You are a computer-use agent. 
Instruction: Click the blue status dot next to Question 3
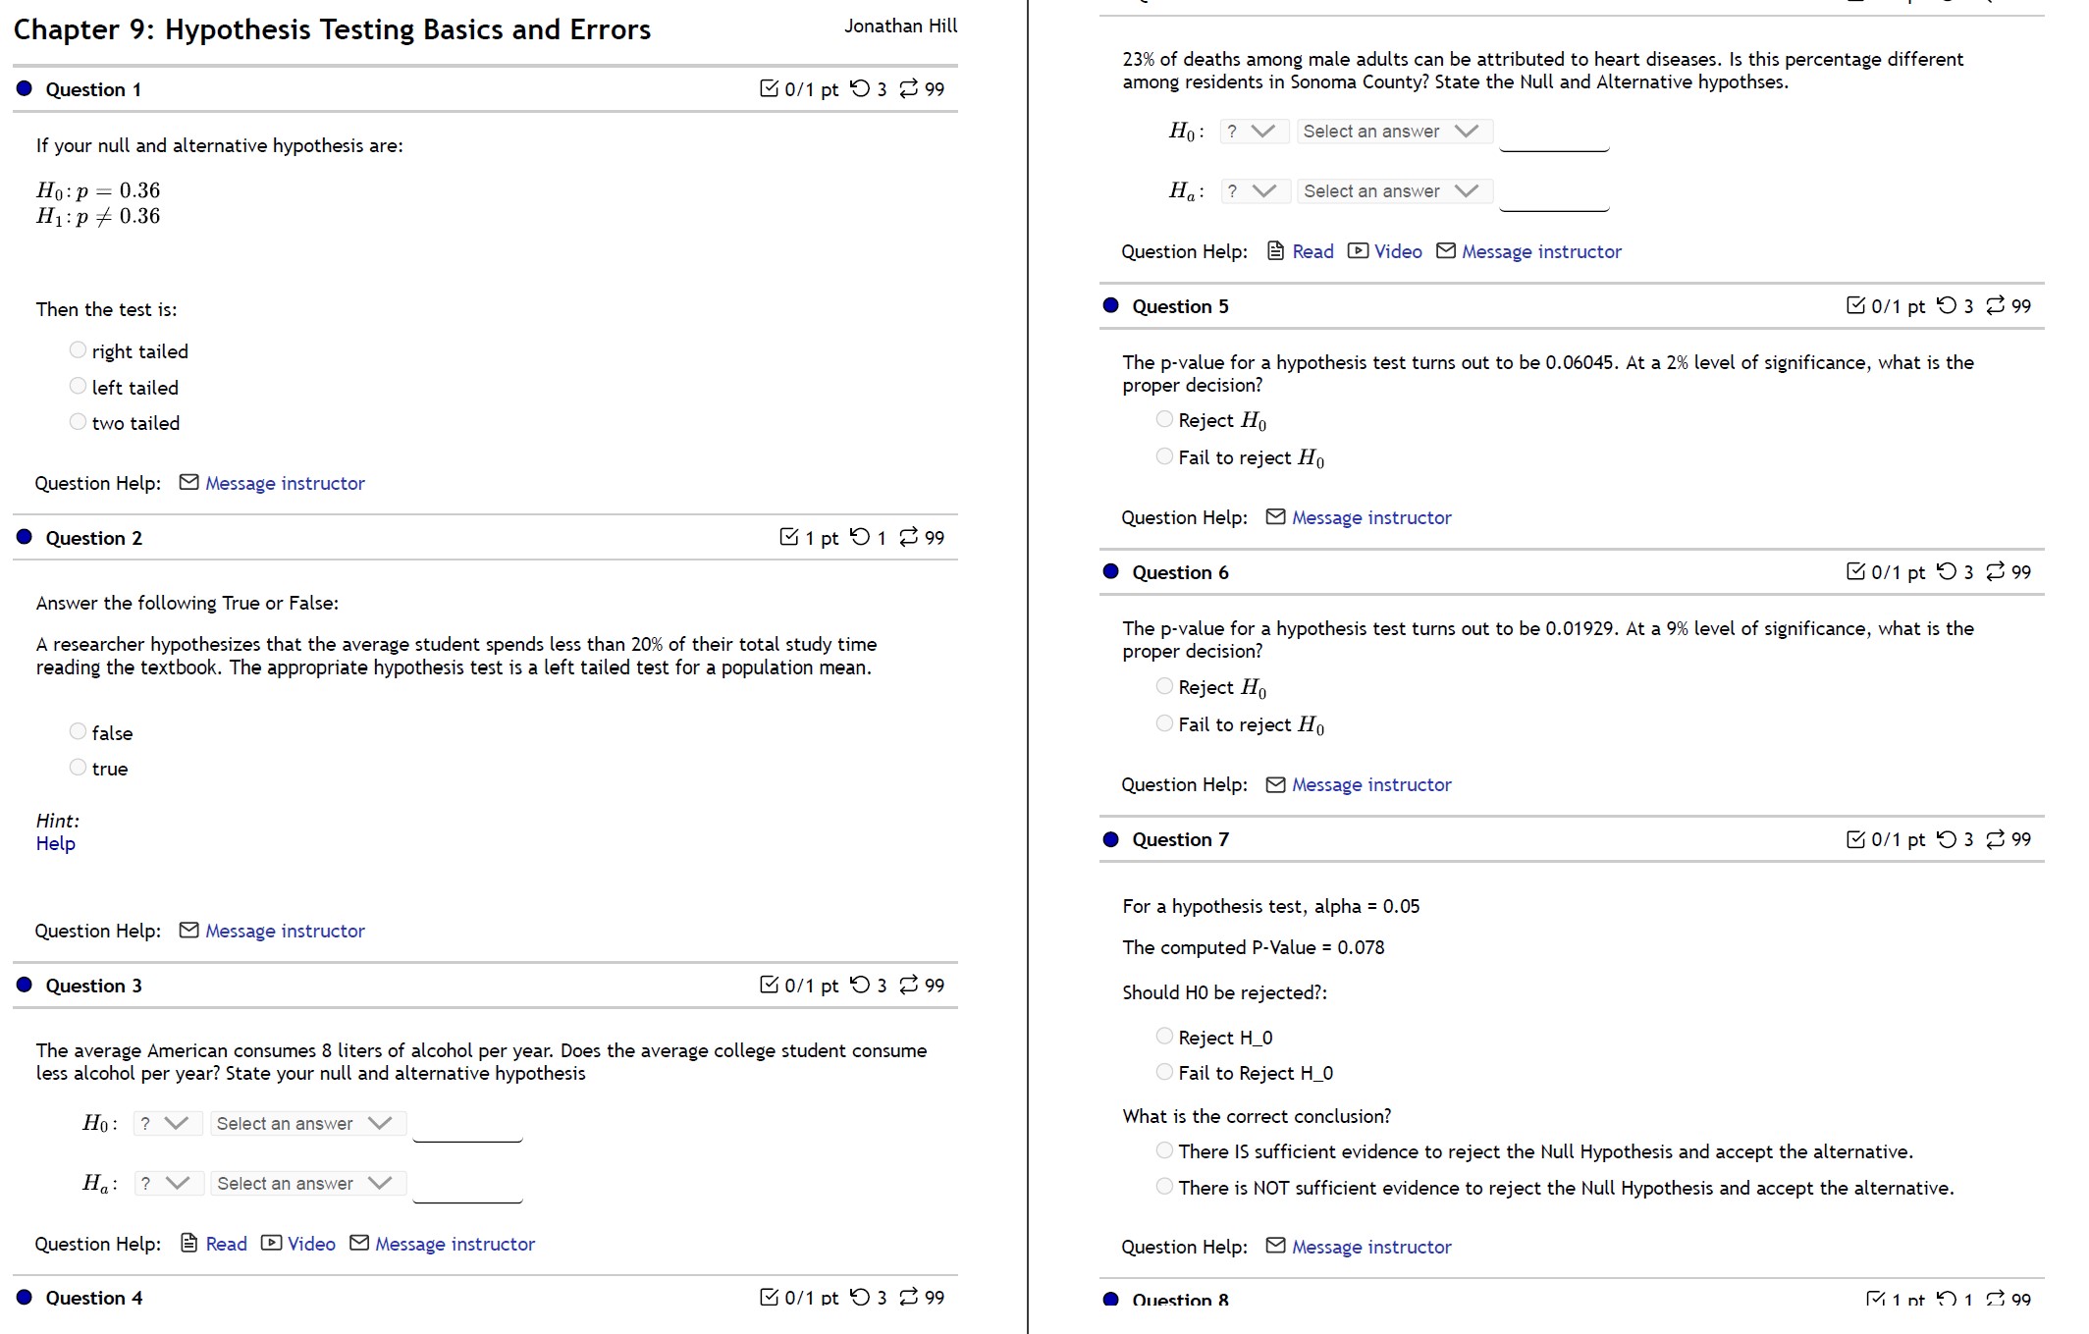[25, 985]
